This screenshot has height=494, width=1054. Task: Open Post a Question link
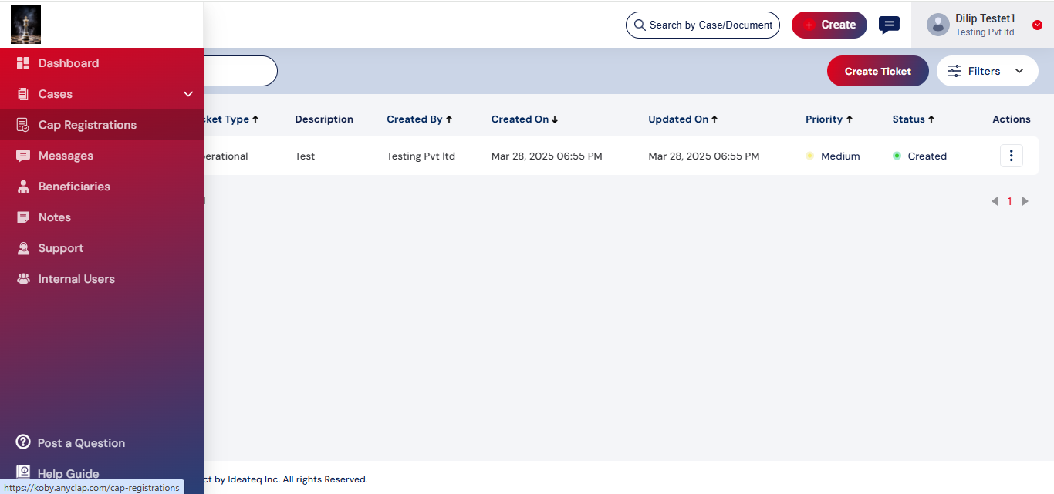click(81, 443)
